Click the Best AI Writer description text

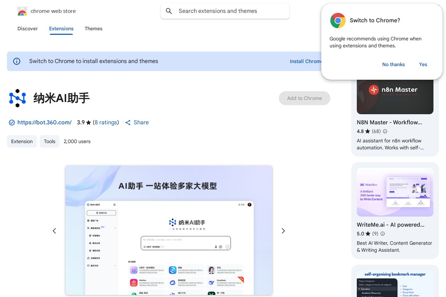[x=394, y=247]
